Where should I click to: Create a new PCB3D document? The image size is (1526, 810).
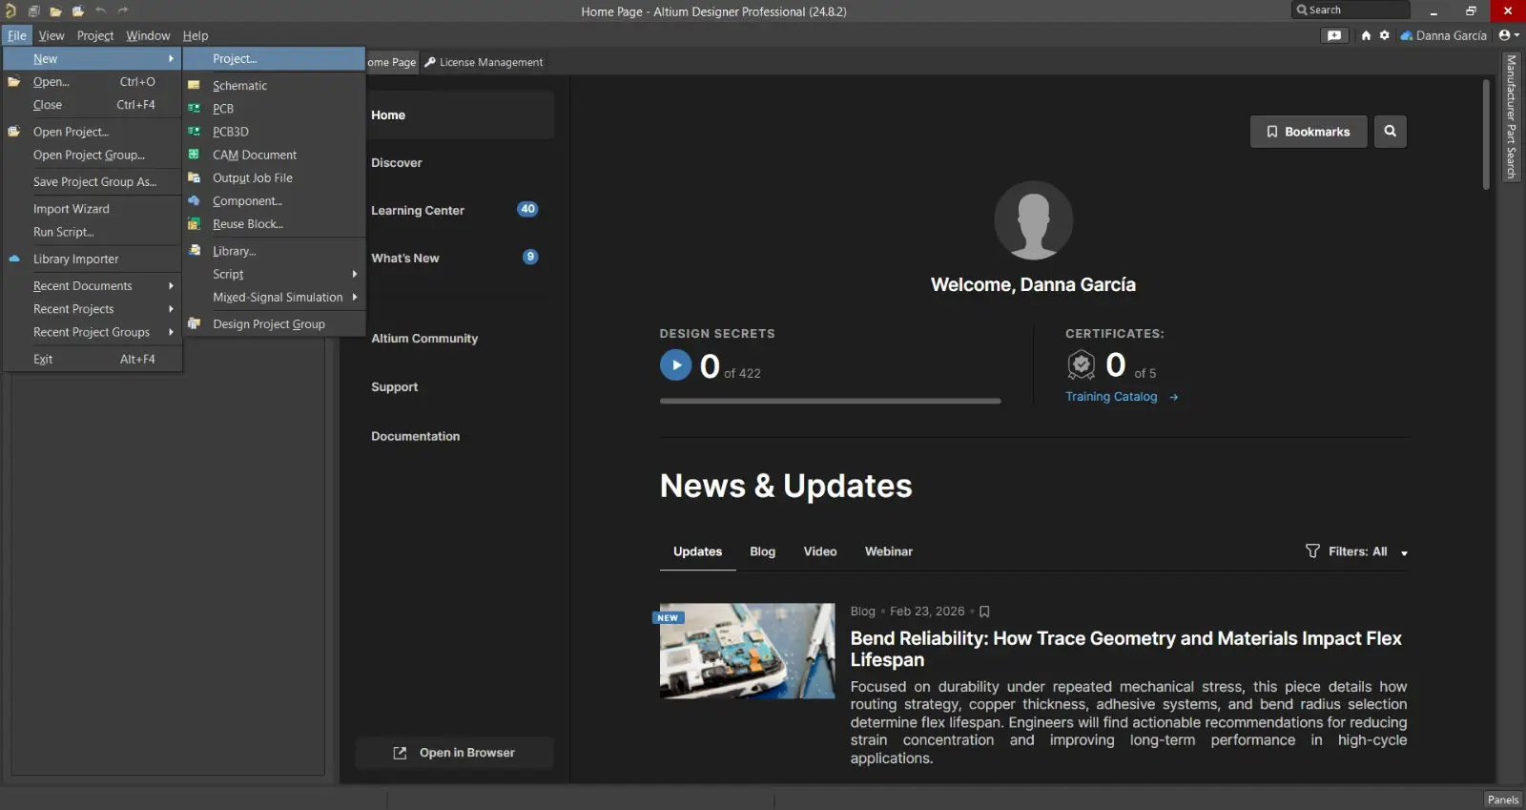tap(274, 132)
